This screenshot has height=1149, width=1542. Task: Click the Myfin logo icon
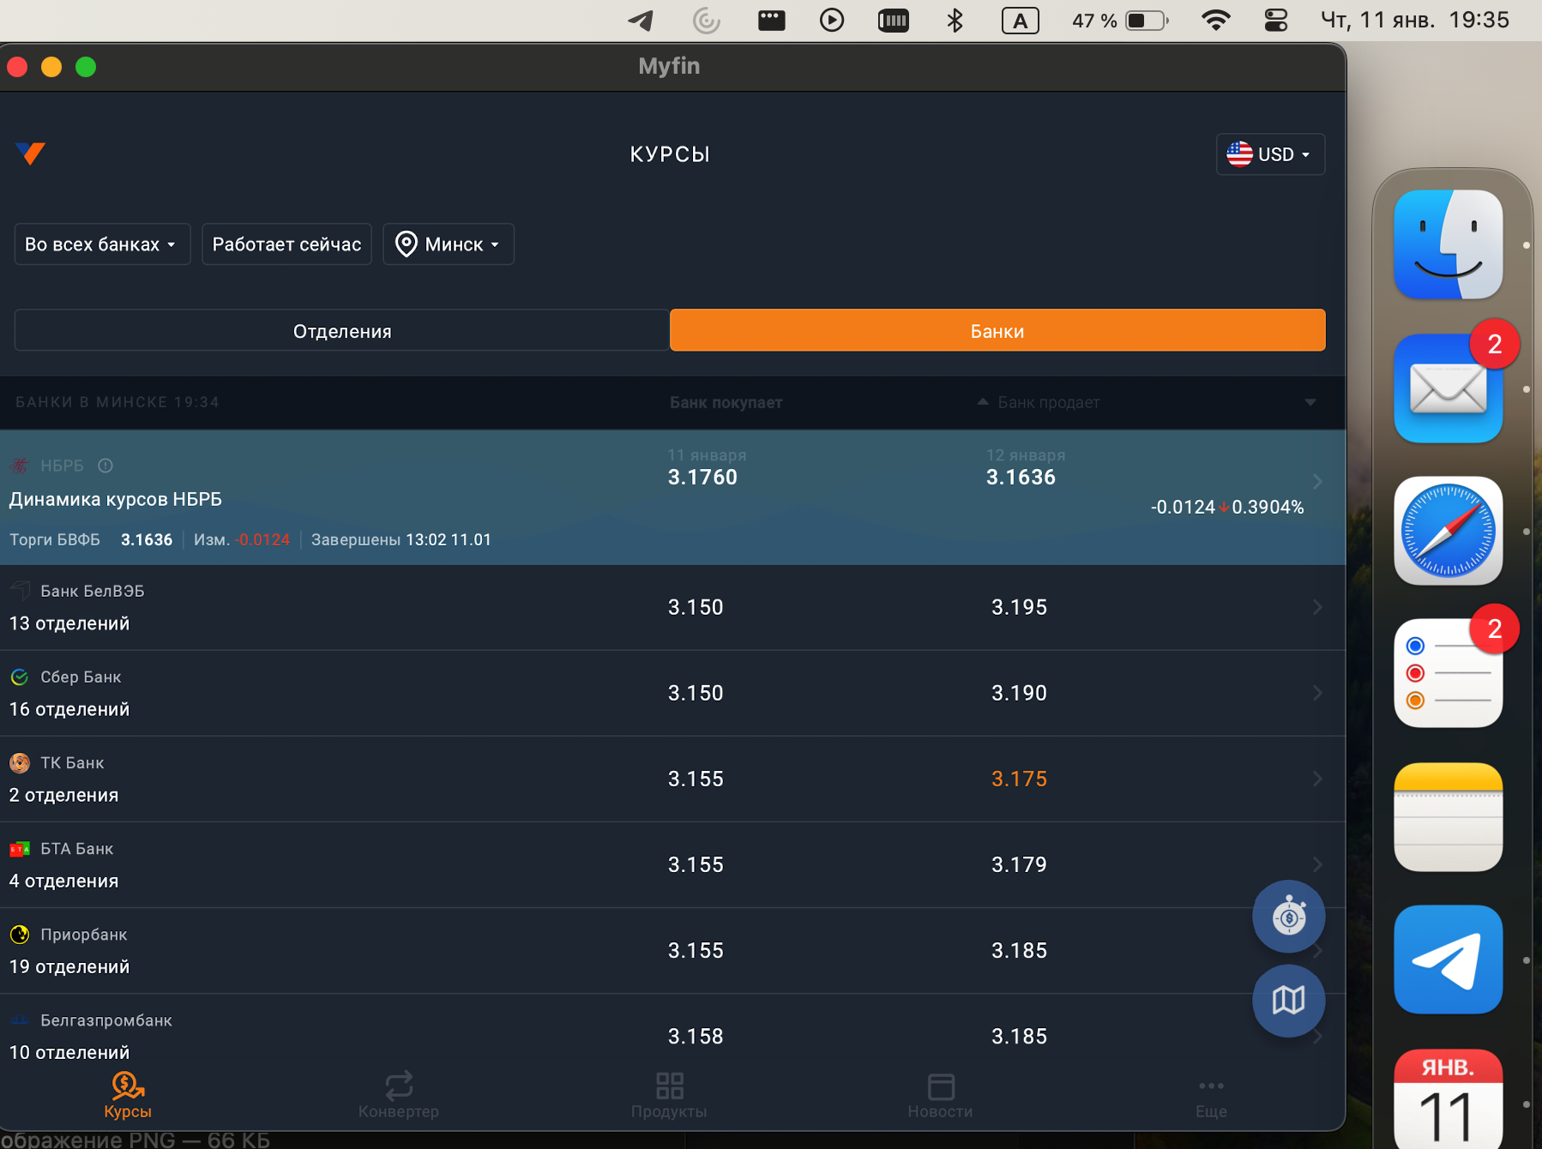(x=30, y=153)
